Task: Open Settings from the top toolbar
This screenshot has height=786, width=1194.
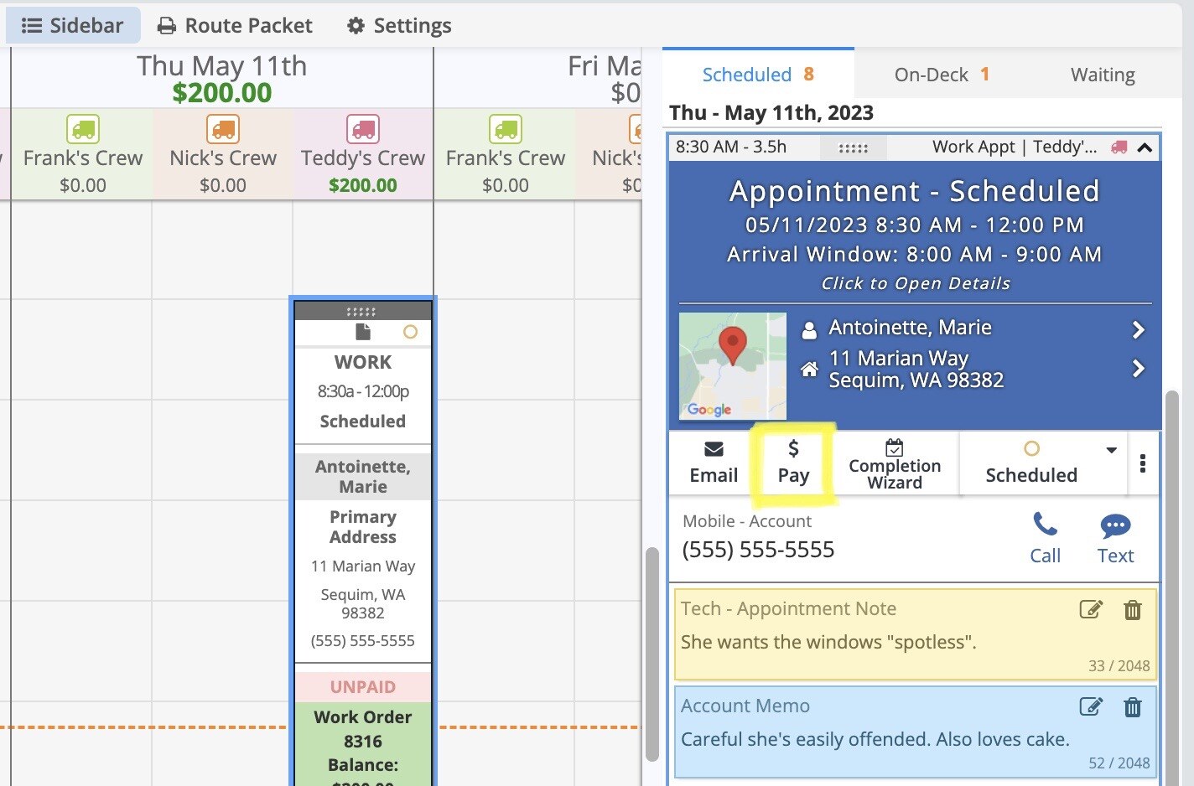Action: (x=399, y=26)
